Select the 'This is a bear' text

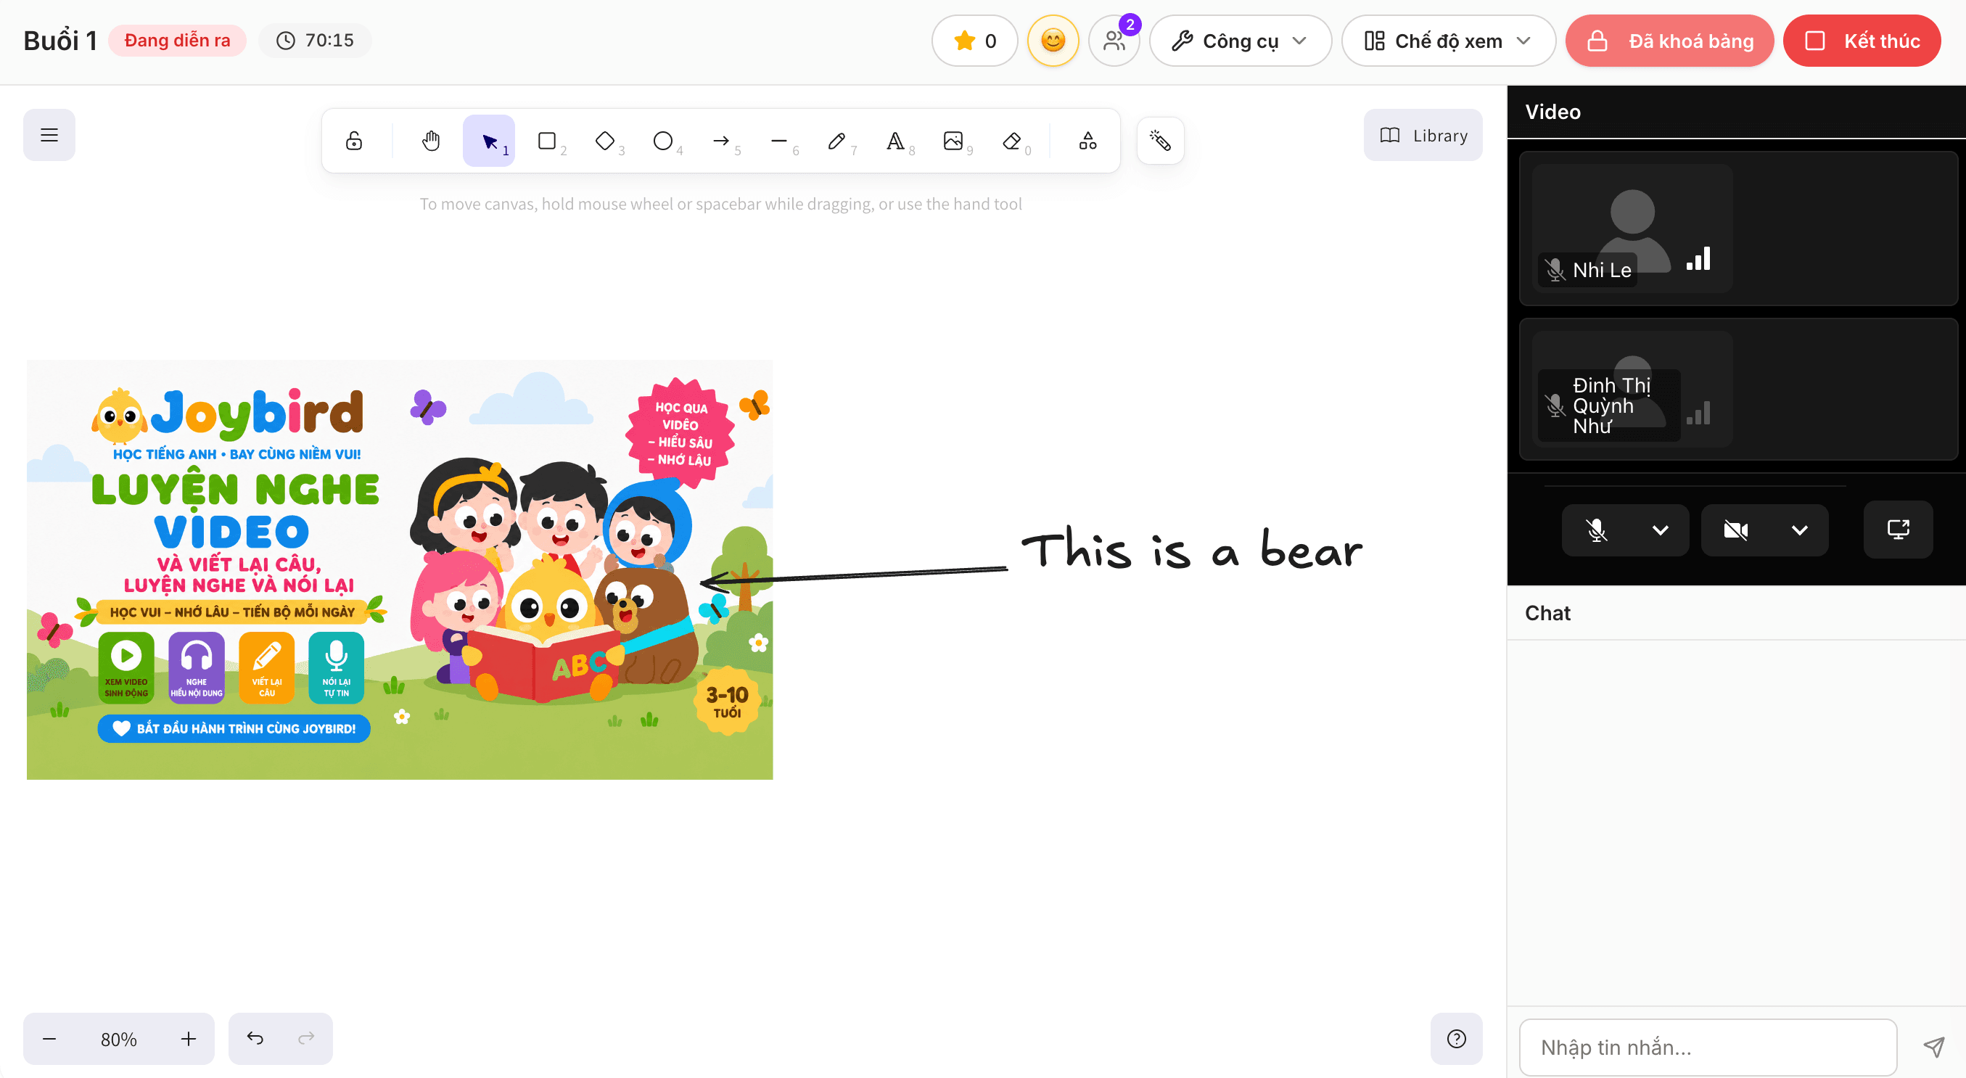point(1191,548)
